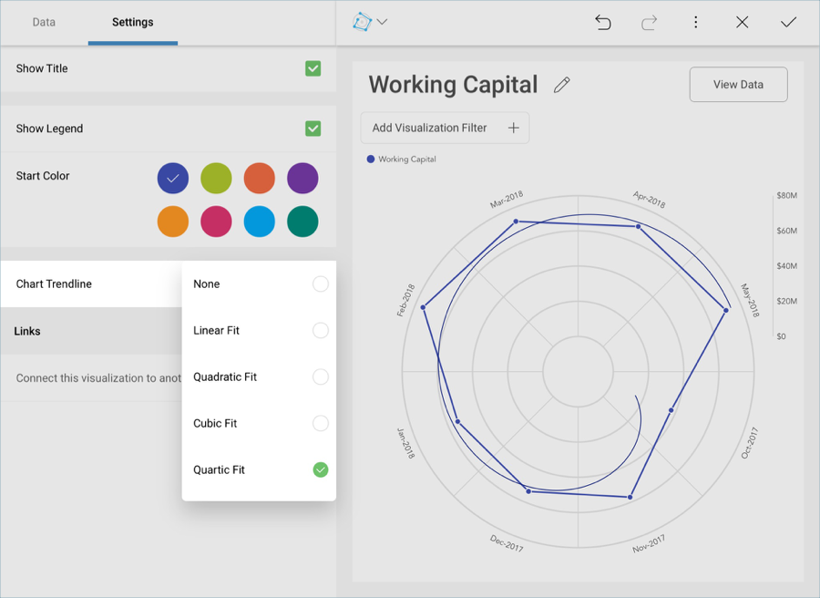Click the View Data button
820x598 pixels.
click(x=738, y=85)
